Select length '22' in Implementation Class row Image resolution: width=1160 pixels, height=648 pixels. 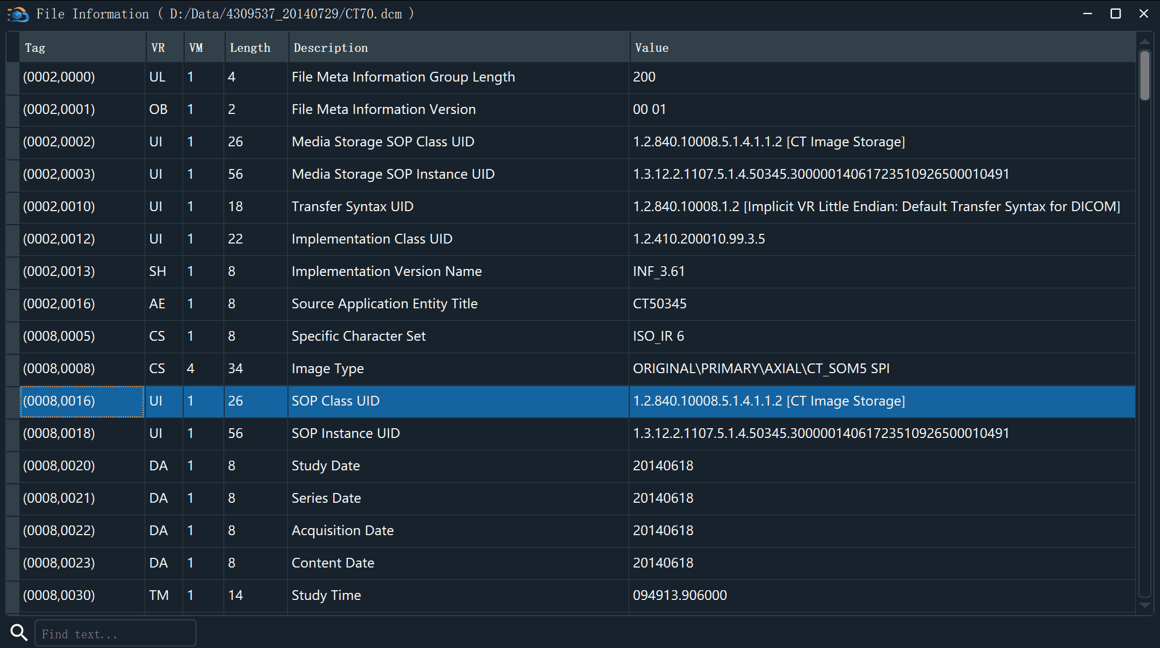tap(256, 239)
